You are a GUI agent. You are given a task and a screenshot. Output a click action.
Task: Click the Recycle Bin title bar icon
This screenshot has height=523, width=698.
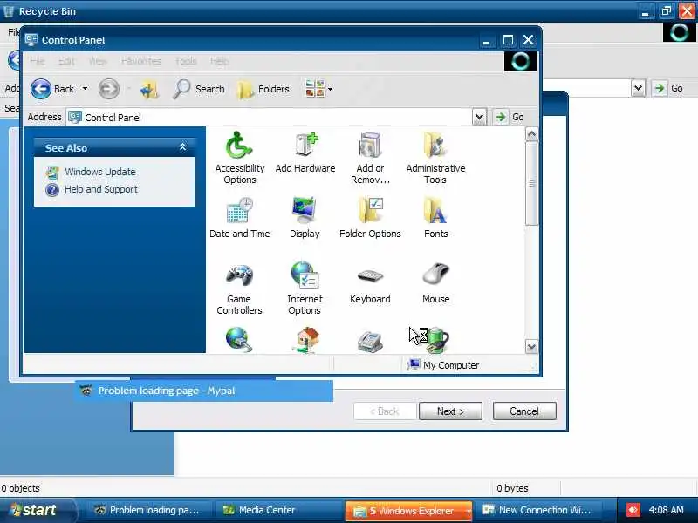[9, 11]
